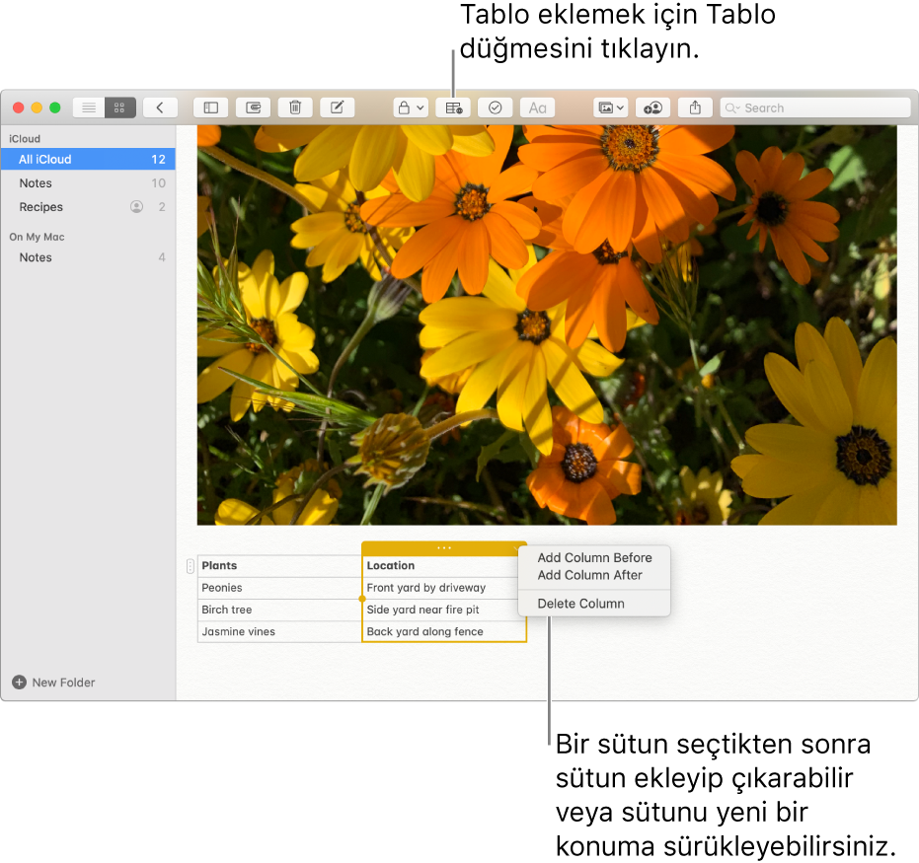Go back with the chevron button
The width and height of the screenshot is (919, 863).
(x=160, y=108)
